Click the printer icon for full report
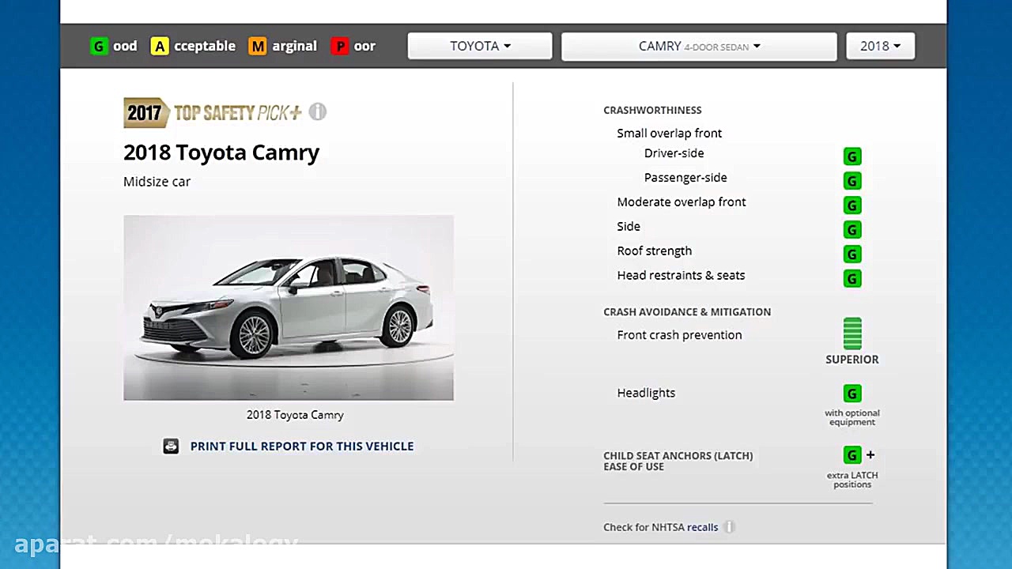This screenshot has height=569, width=1012. (171, 447)
